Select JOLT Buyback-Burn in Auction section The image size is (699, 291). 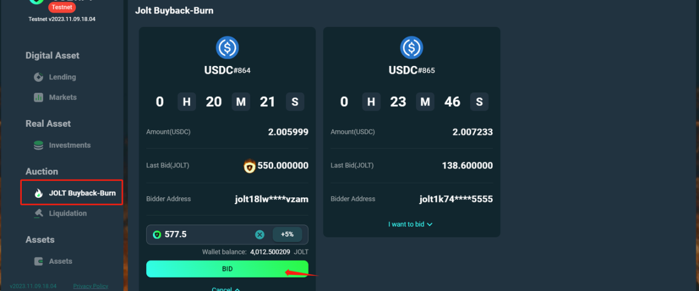(72, 193)
